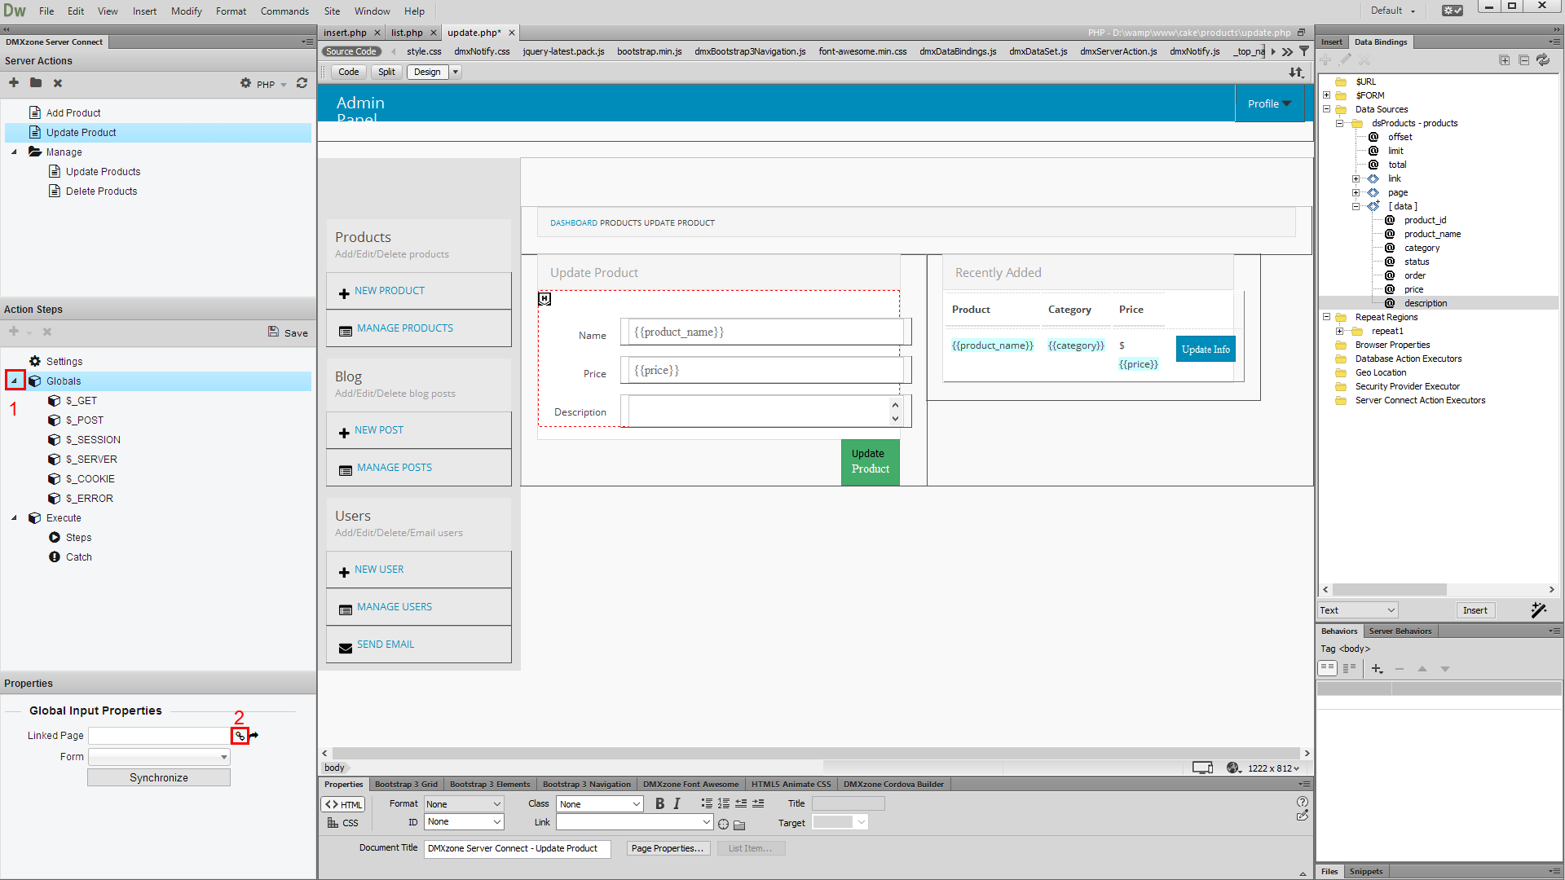Open the sync settings icon in title bar
This screenshot has width=1565, height=880.
pos(1453,11)
